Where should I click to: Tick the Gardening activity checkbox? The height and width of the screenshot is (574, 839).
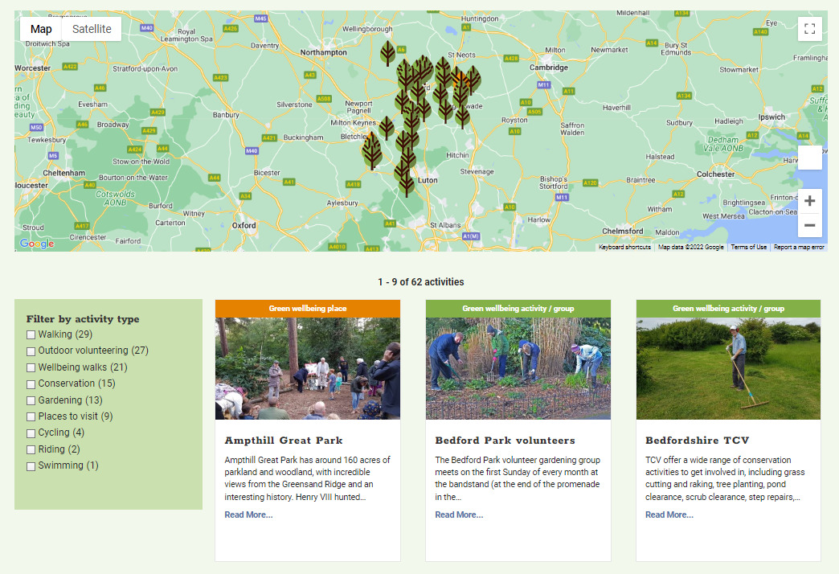[31, 400]
